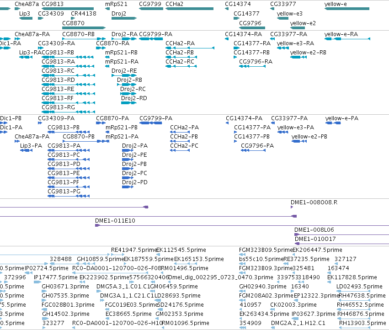The width and height of the screenshot is (389, 330).
Task: Select the CG9796-PA protein label
Action: (x=257, y=146)
